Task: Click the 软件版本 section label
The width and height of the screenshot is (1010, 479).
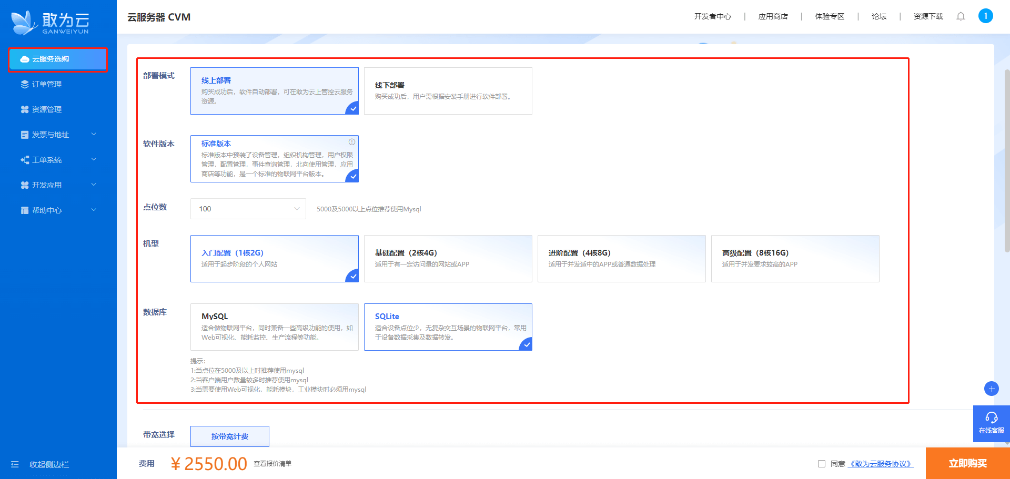Action: pos(159,144)
